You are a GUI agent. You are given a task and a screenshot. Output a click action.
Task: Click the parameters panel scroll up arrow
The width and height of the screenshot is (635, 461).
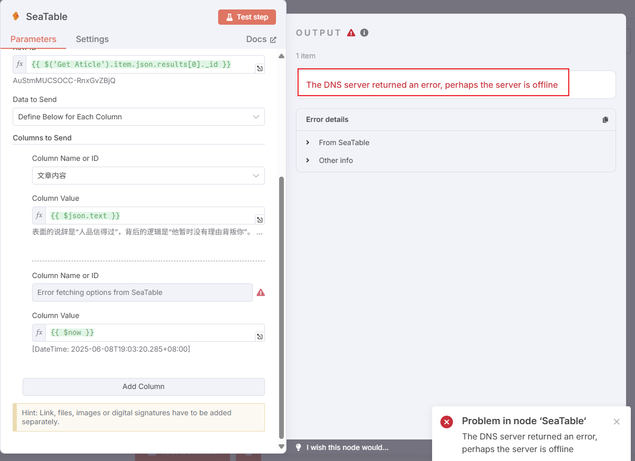coord(281,56)
